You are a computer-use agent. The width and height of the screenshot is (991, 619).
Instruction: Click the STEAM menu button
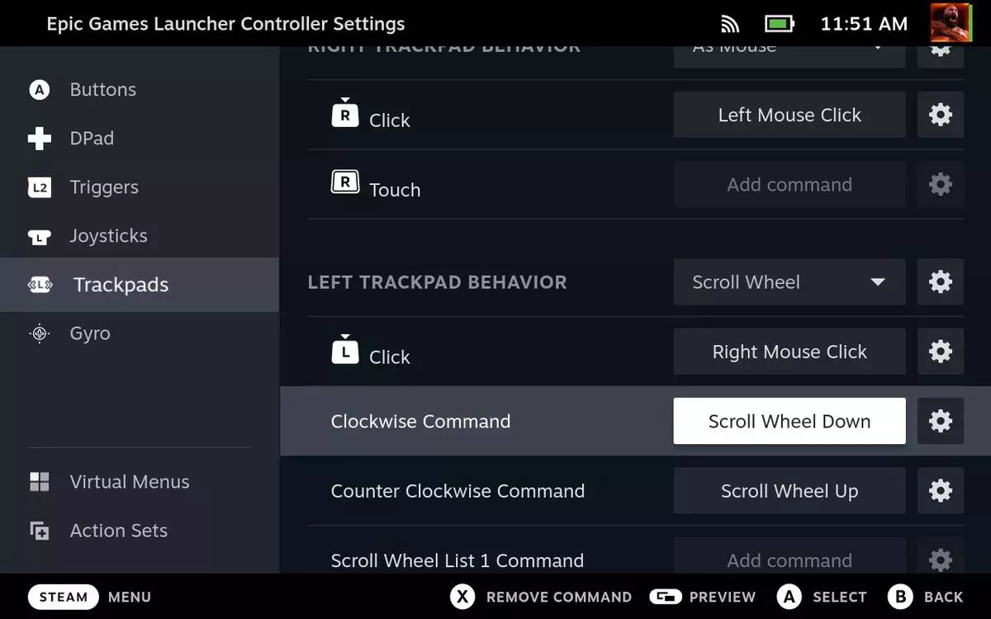pos(64,597)
